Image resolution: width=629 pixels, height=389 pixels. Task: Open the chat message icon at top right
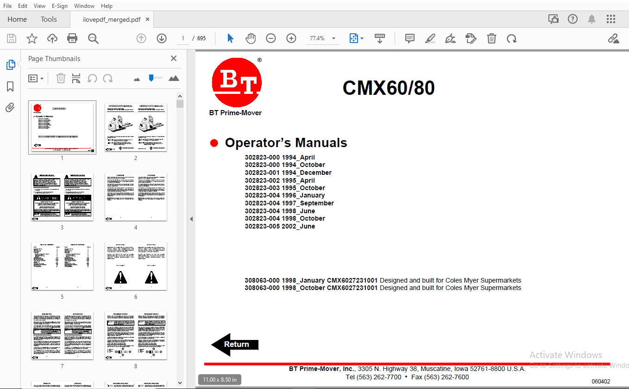click(x=554, y=19)
